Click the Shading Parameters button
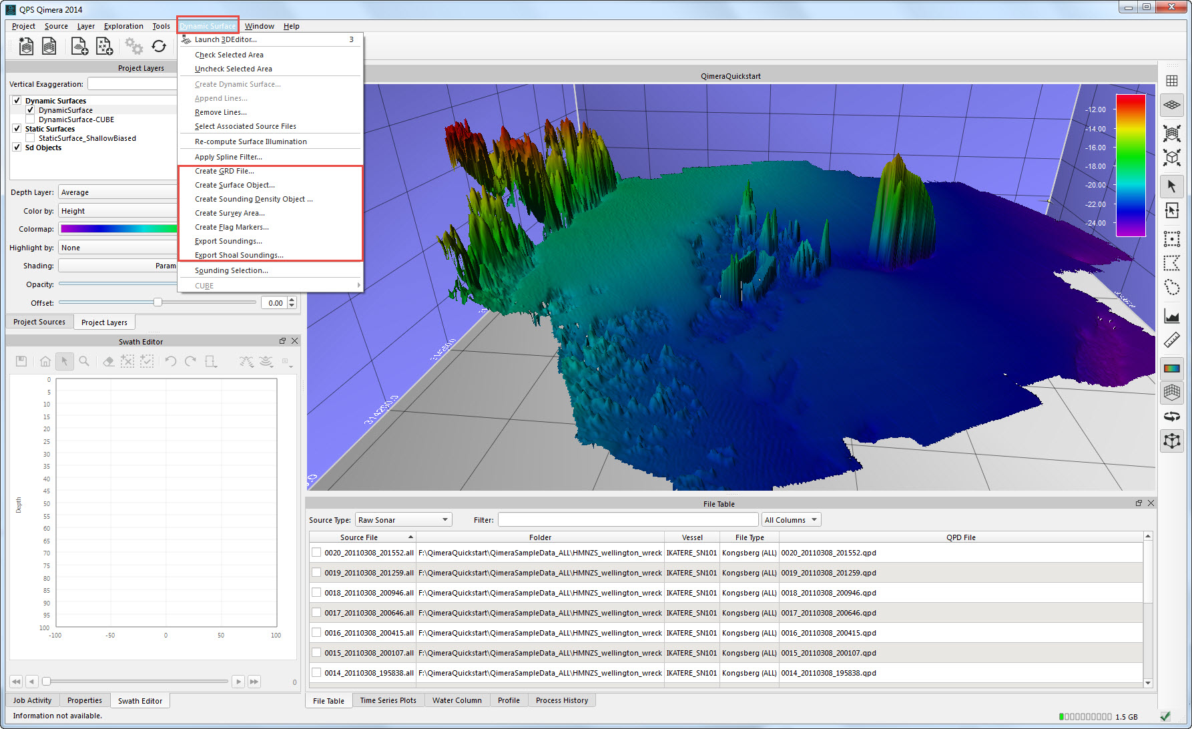Image resolution: width=1192 pixels, height=729 pixels. coord(117,266)
